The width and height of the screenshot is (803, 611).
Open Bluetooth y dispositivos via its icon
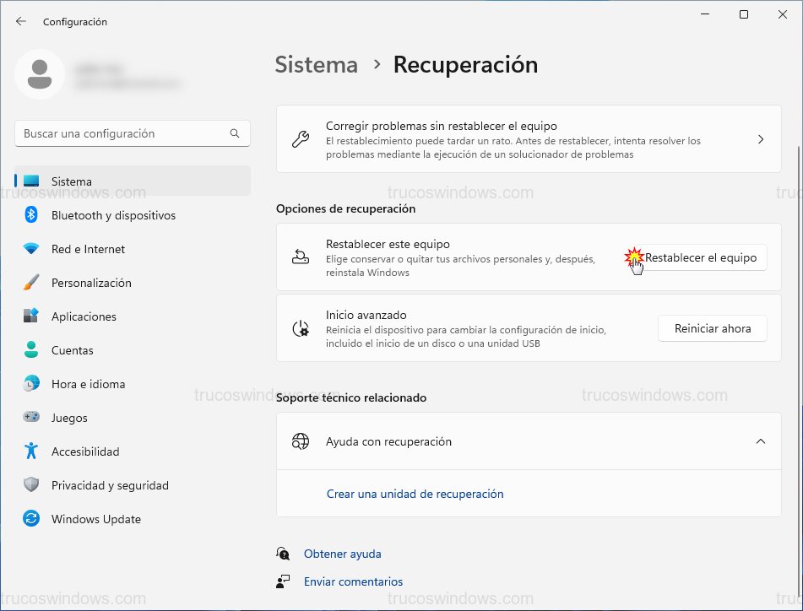point(32,215)
